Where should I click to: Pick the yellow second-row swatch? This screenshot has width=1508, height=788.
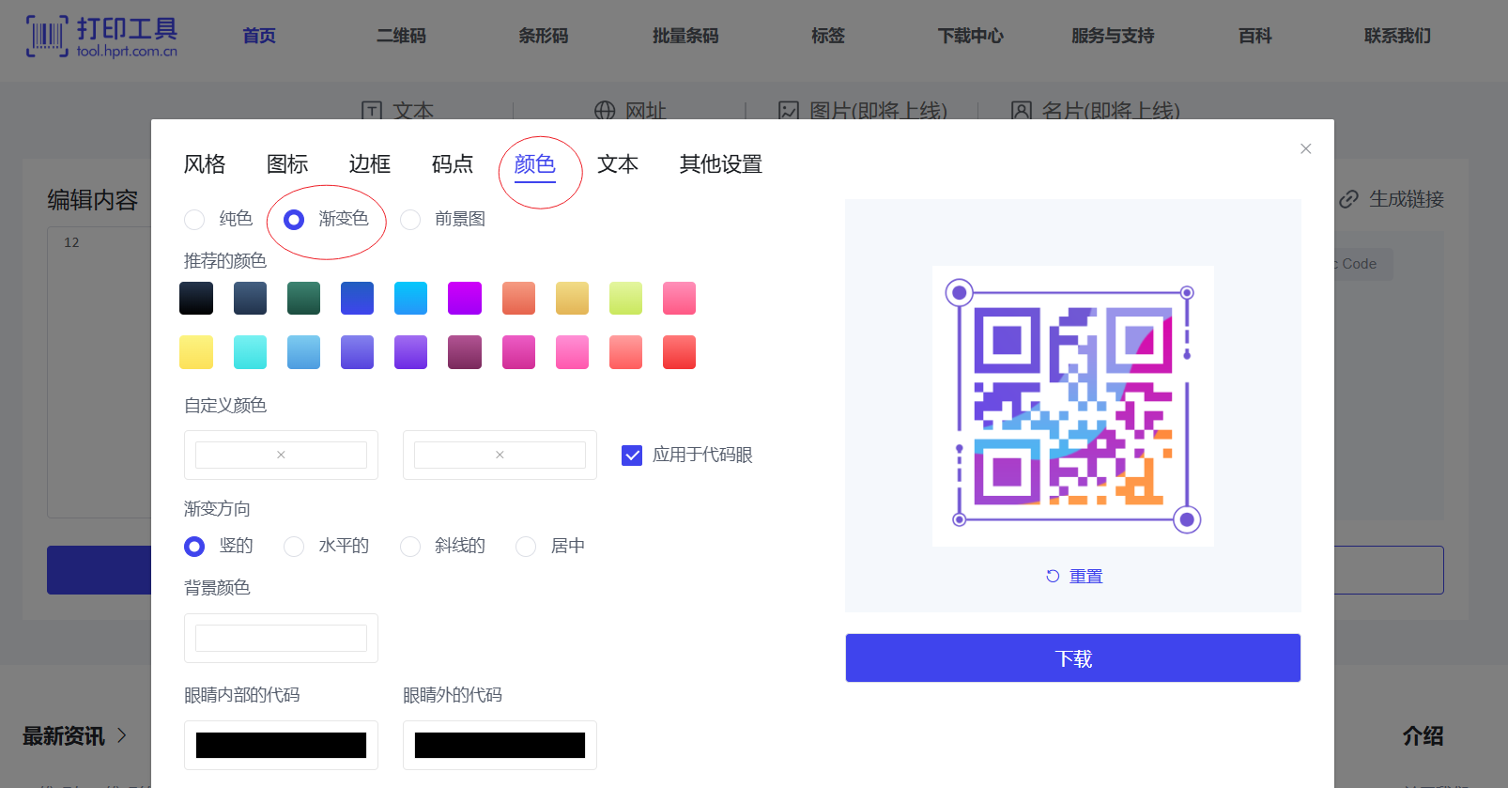(196, 352)
